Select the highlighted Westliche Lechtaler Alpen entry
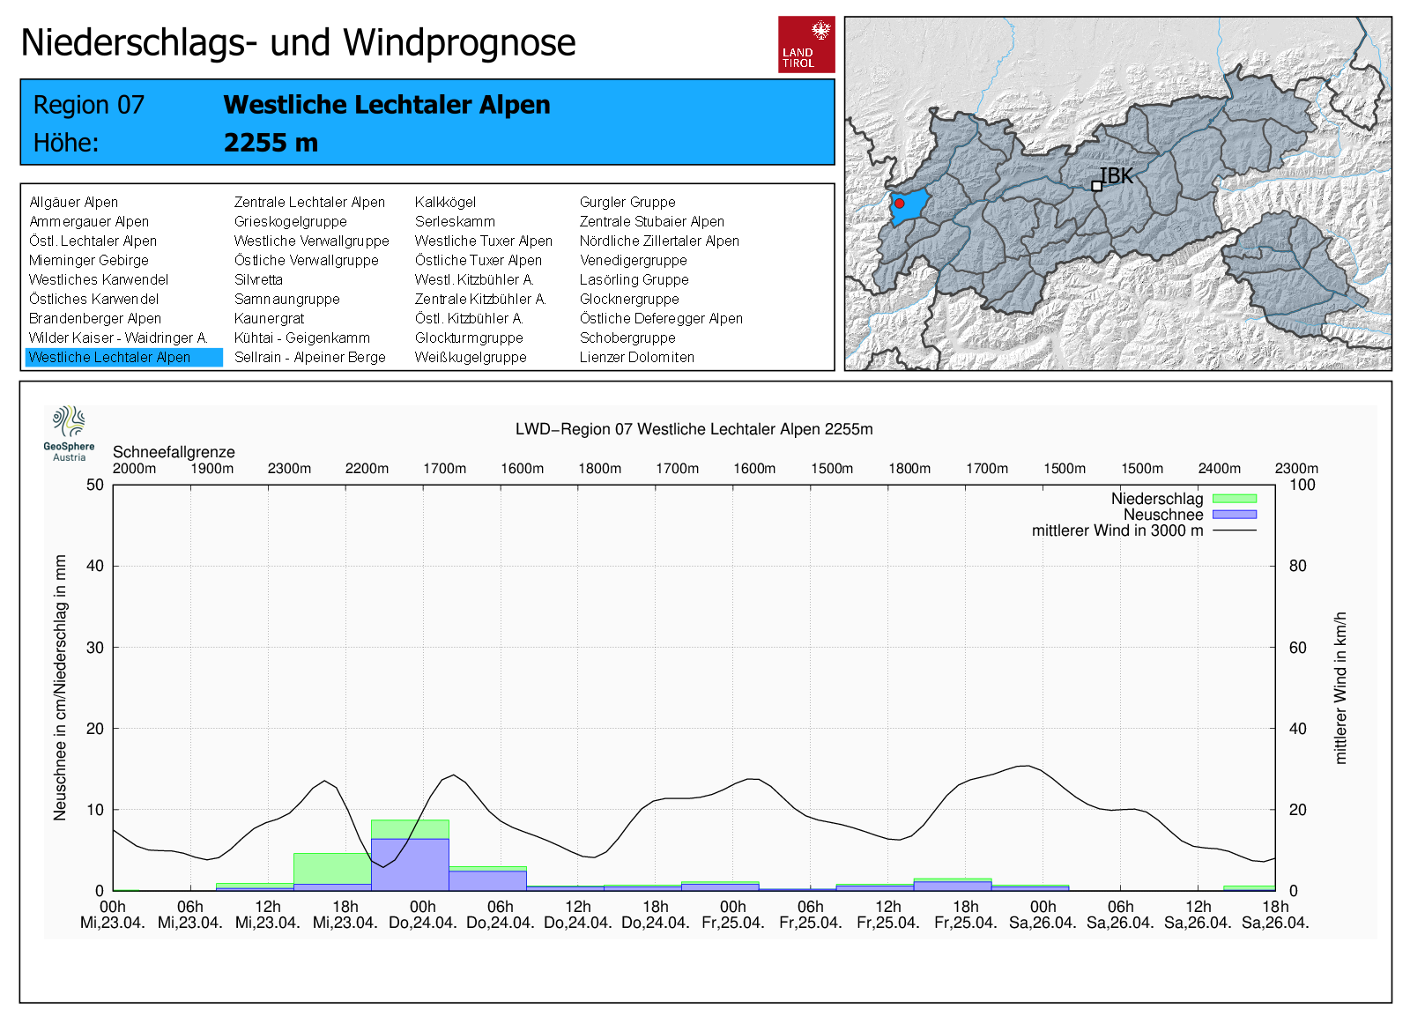Image resolution: width=1410 pixels, height=1016 pixels. tap(109, 357)
